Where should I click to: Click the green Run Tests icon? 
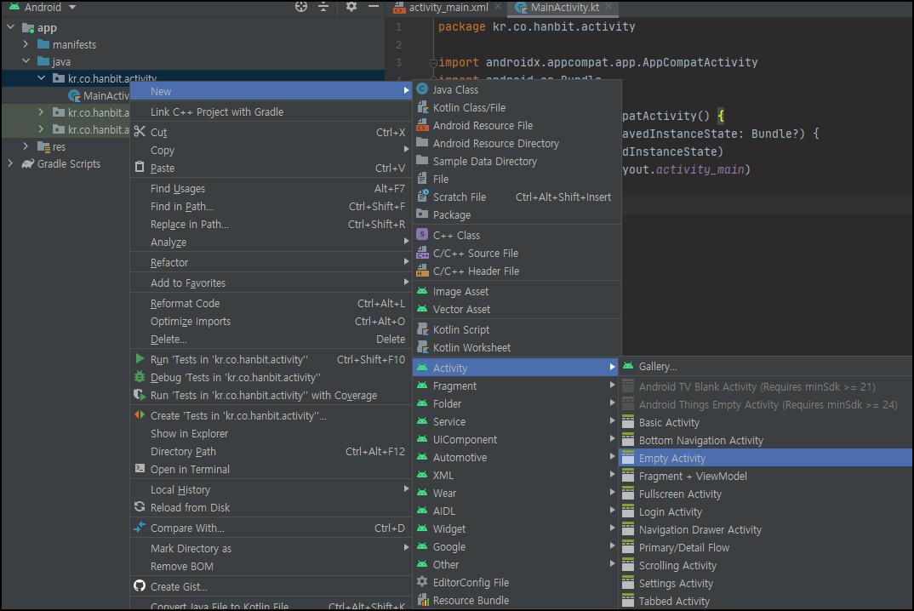click(140, 359)
